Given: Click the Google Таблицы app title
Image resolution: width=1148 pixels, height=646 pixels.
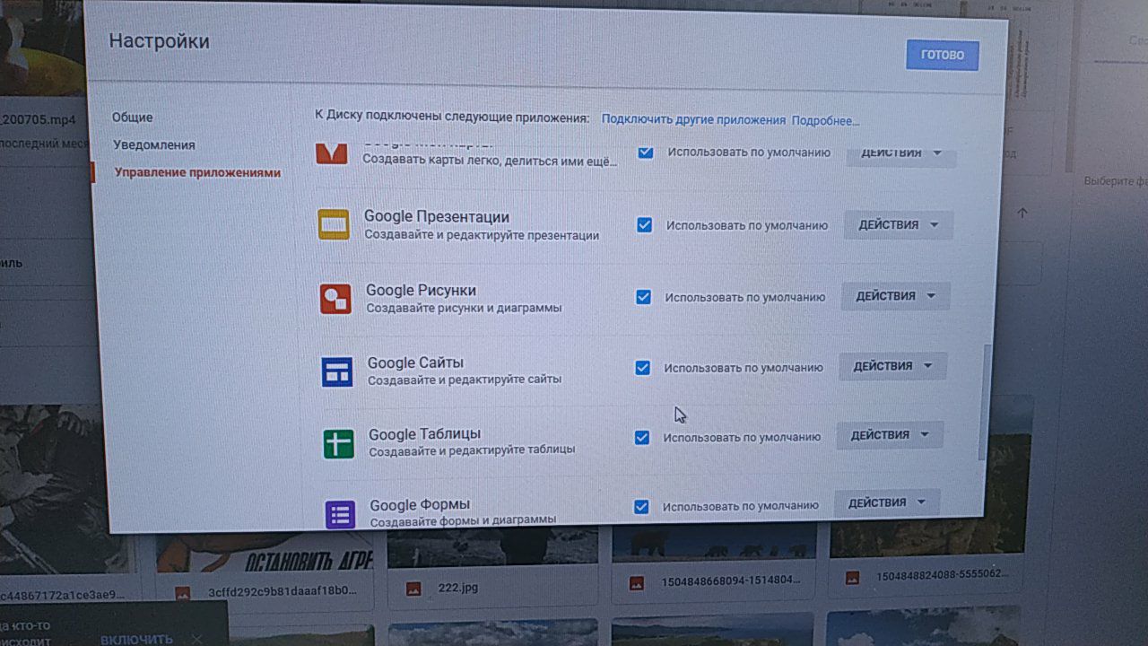Looking at the screenshot, I should tap(424, 434).
